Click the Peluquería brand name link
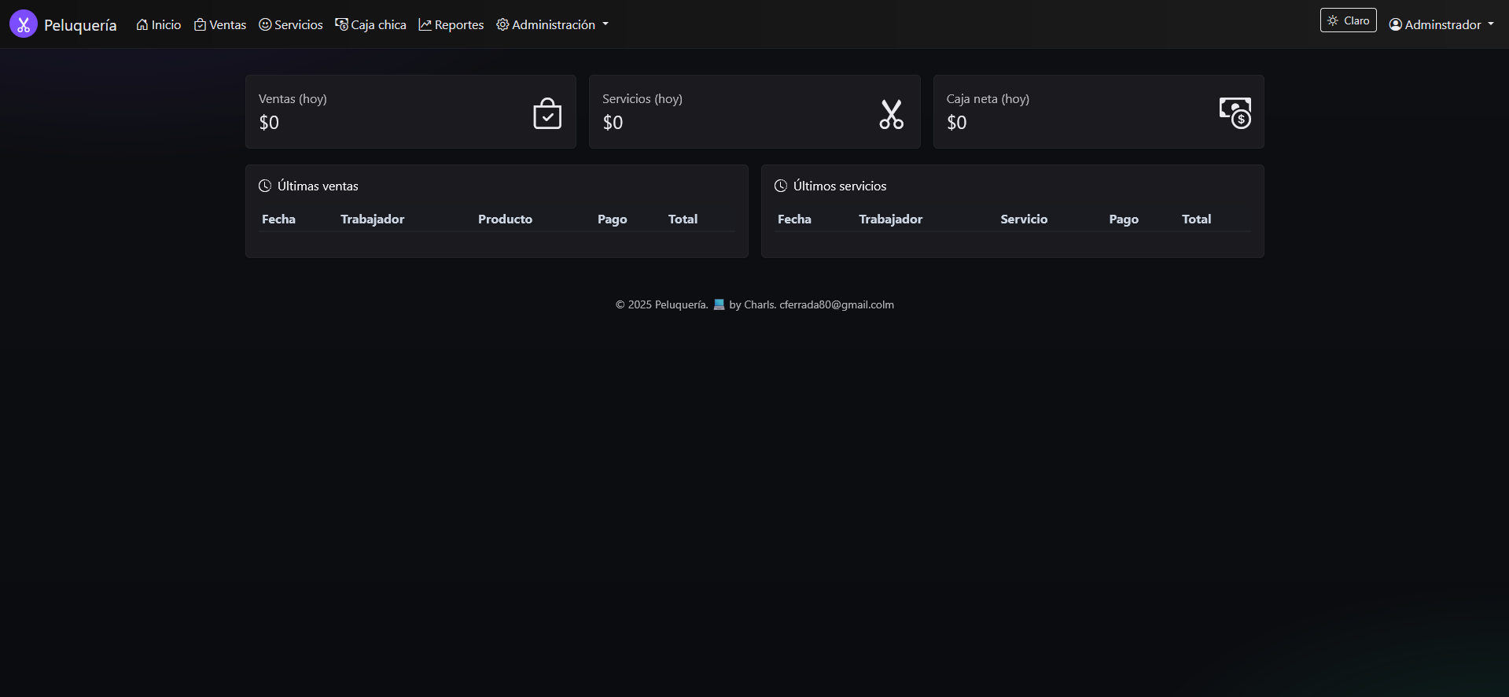Viewport: 1509px width, 697px height. [x=80, y=25]
